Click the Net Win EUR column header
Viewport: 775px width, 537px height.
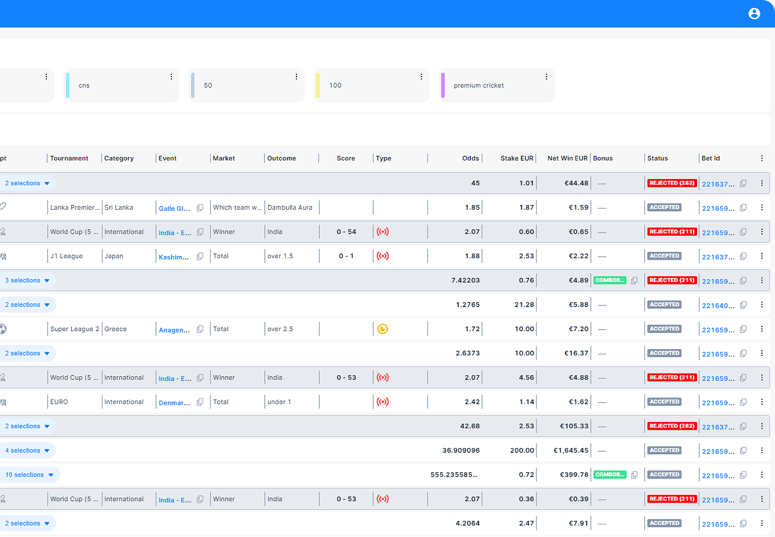pyautogui.click(x=568, y=158)
